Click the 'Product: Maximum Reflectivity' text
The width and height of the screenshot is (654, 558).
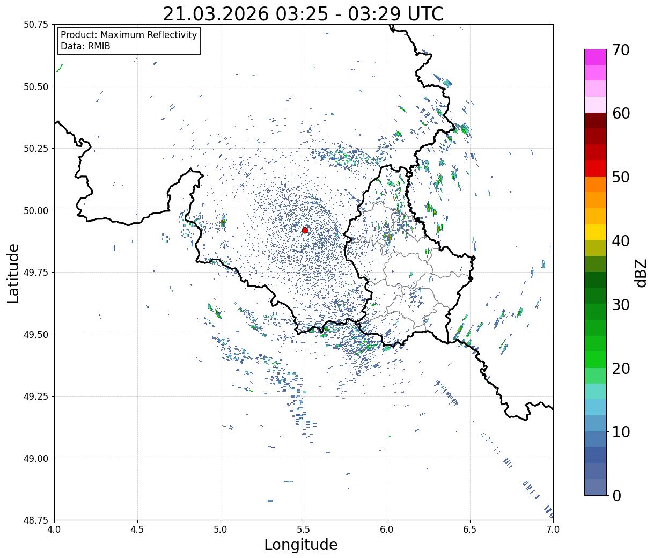coord(129,35)
